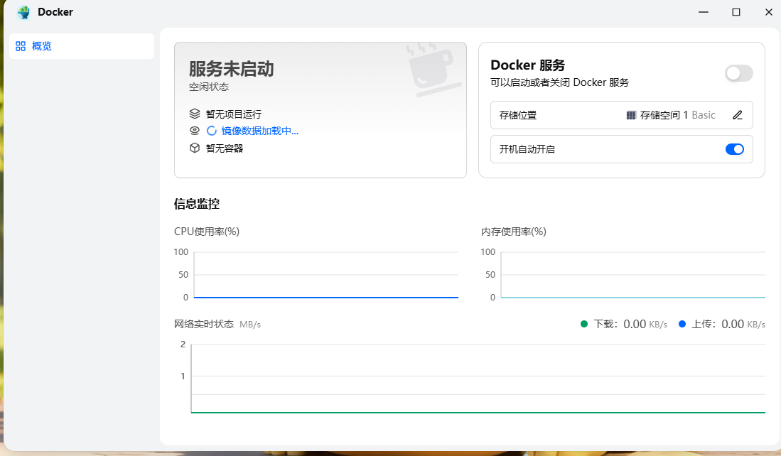Click inside the 网络实时状态 chart
781x456 pixels.
[478, 379]
